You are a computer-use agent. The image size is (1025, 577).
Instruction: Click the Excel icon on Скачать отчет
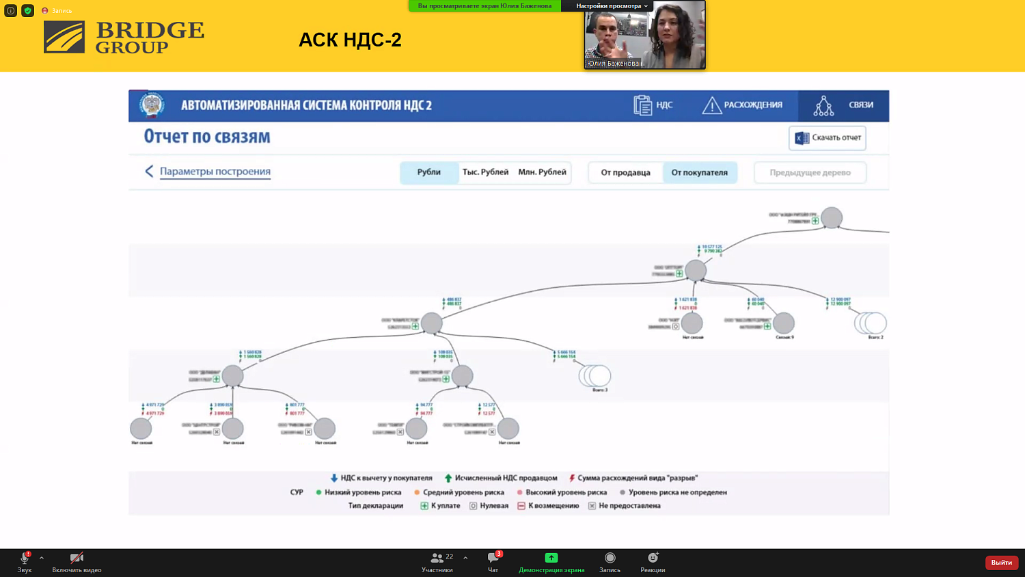(802, 138)
